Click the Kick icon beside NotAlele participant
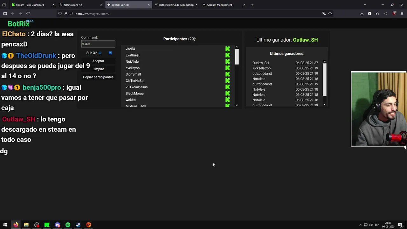 click(227, 61)
